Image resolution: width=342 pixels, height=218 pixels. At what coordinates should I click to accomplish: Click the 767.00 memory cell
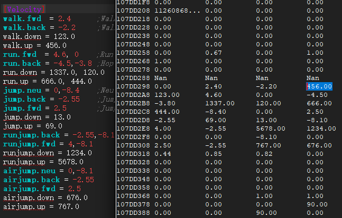pos(269,145)
